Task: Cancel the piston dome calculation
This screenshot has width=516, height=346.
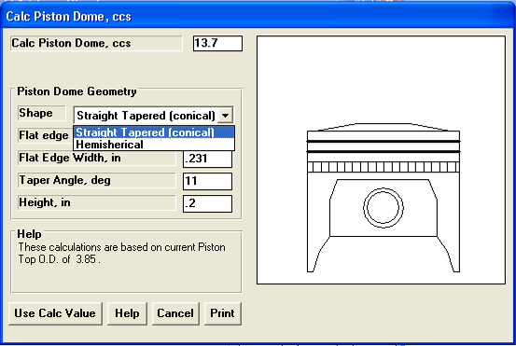Action: (175, 313)
